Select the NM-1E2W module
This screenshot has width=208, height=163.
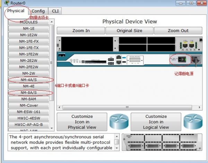29,35
